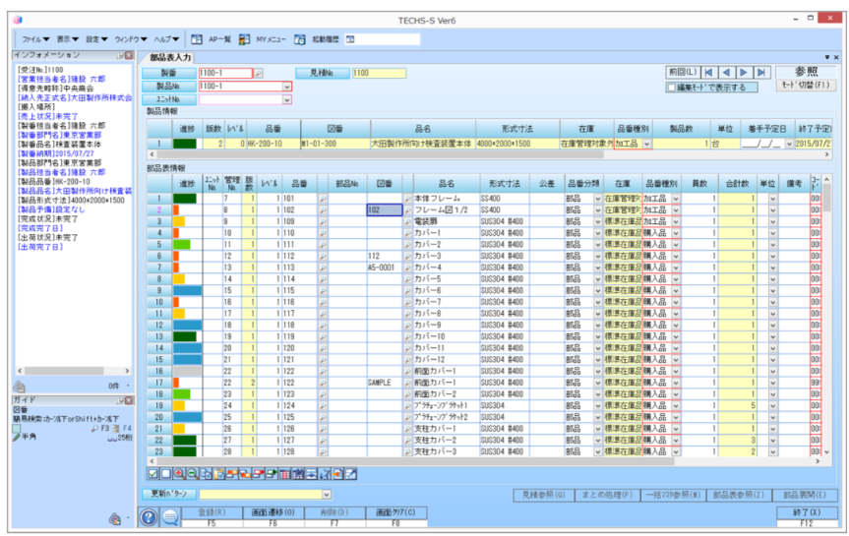The image size is (849, 536).
Task: Open the ユニットNo. dropdown
Action: (x=287, y=99)
